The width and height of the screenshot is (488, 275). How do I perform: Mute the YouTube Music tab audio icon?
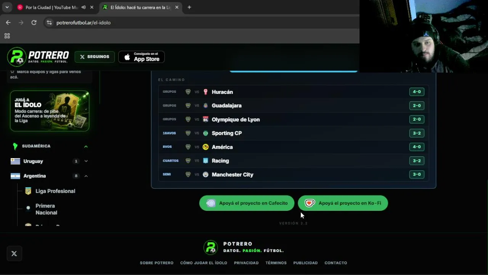[83, 7]
